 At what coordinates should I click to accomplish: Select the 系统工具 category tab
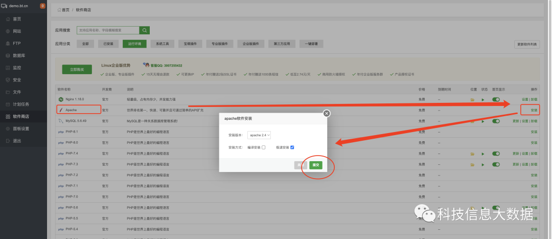tap(163, 44)
